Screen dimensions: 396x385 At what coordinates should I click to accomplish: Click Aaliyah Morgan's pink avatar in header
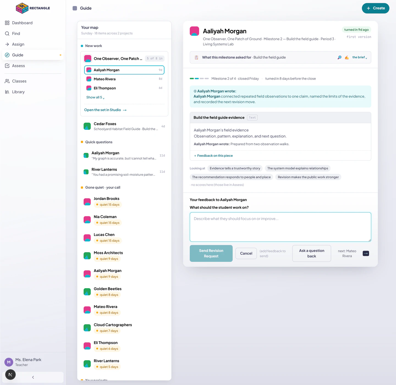click(194, 31)
